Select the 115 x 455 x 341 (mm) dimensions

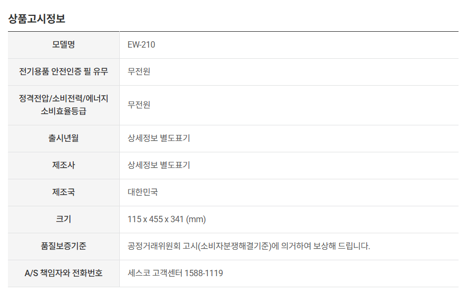pyautogui.click(x=166, y=219)
